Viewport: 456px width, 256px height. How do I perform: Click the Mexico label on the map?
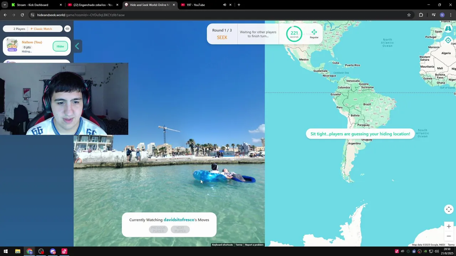(x=304, y=59)
